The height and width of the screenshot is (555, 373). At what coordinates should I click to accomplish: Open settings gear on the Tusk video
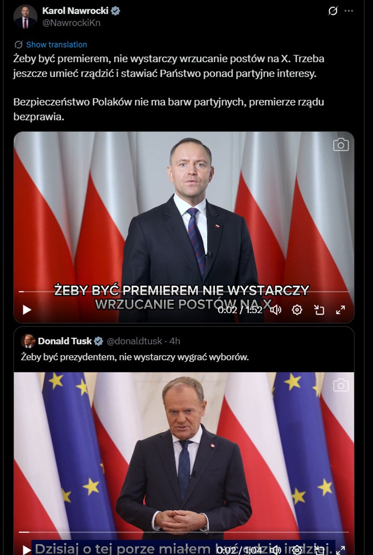pyautogui.click(x=297, y=550)
